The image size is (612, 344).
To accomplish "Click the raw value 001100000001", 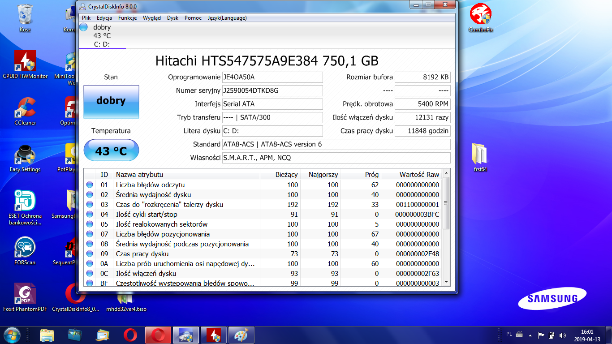I will (418, 204).
